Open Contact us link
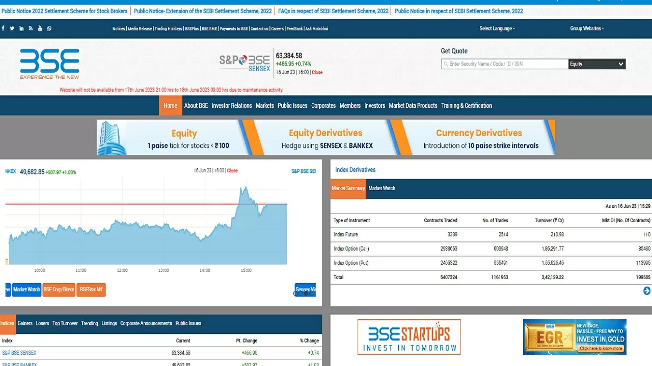This screenshot has height=366, width=652. pos(259,29)
